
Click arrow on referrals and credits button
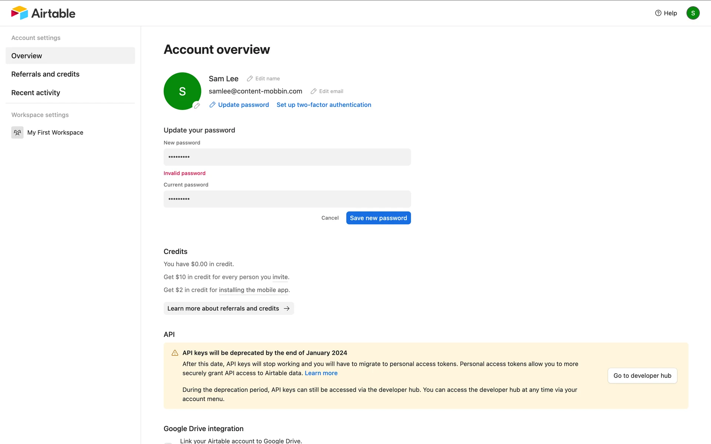coord(287,309)
